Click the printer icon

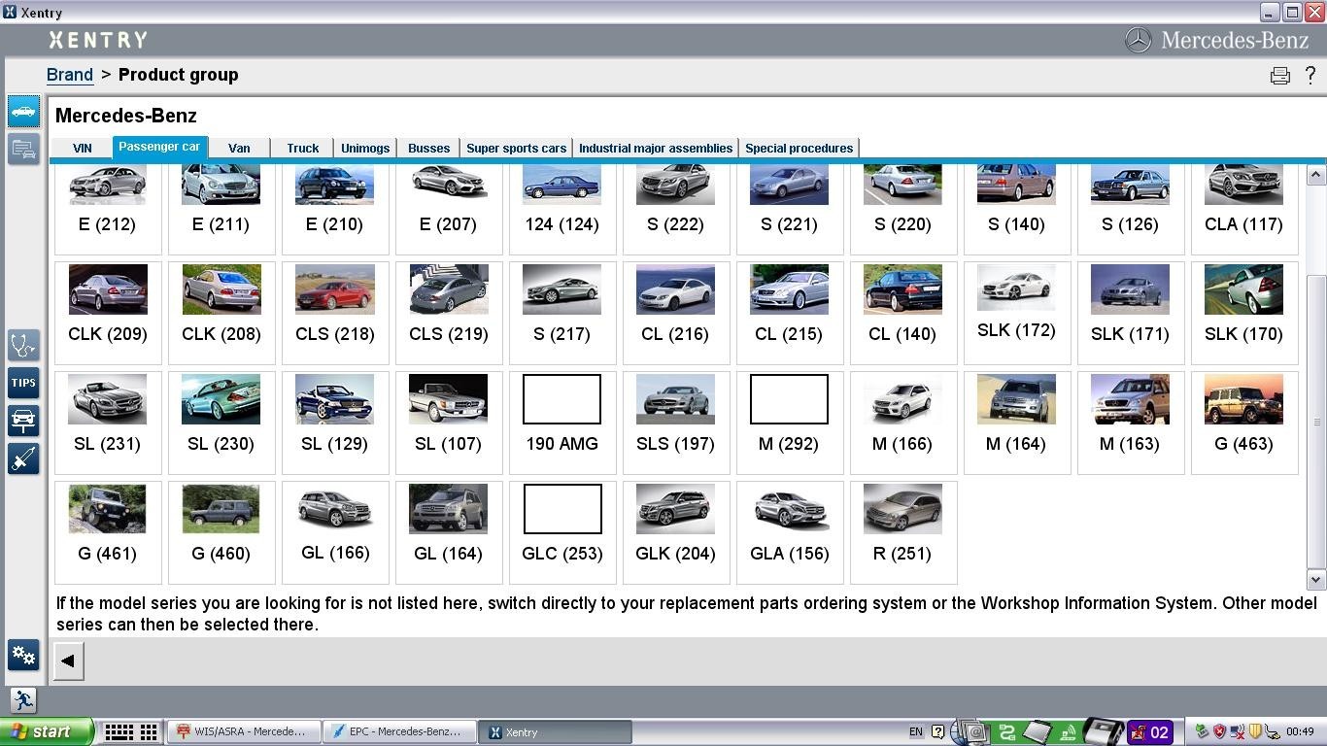pos(1279,76)
